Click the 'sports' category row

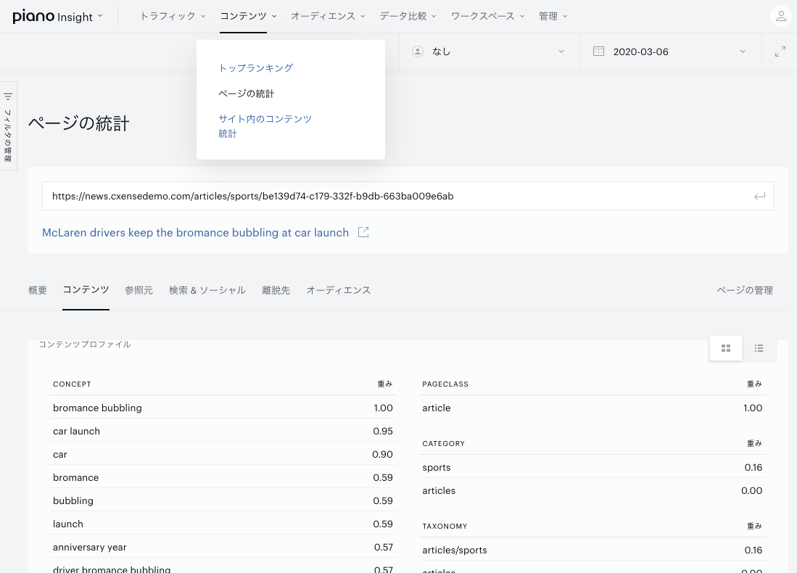click(592, 467)
